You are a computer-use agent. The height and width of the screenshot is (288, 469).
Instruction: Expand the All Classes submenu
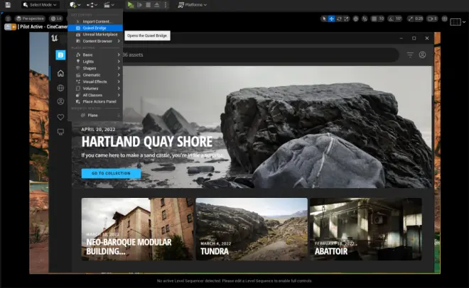95,95
